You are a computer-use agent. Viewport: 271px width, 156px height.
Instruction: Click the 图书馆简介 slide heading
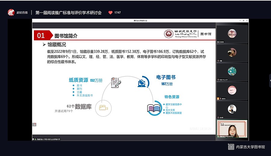point(66,36)
